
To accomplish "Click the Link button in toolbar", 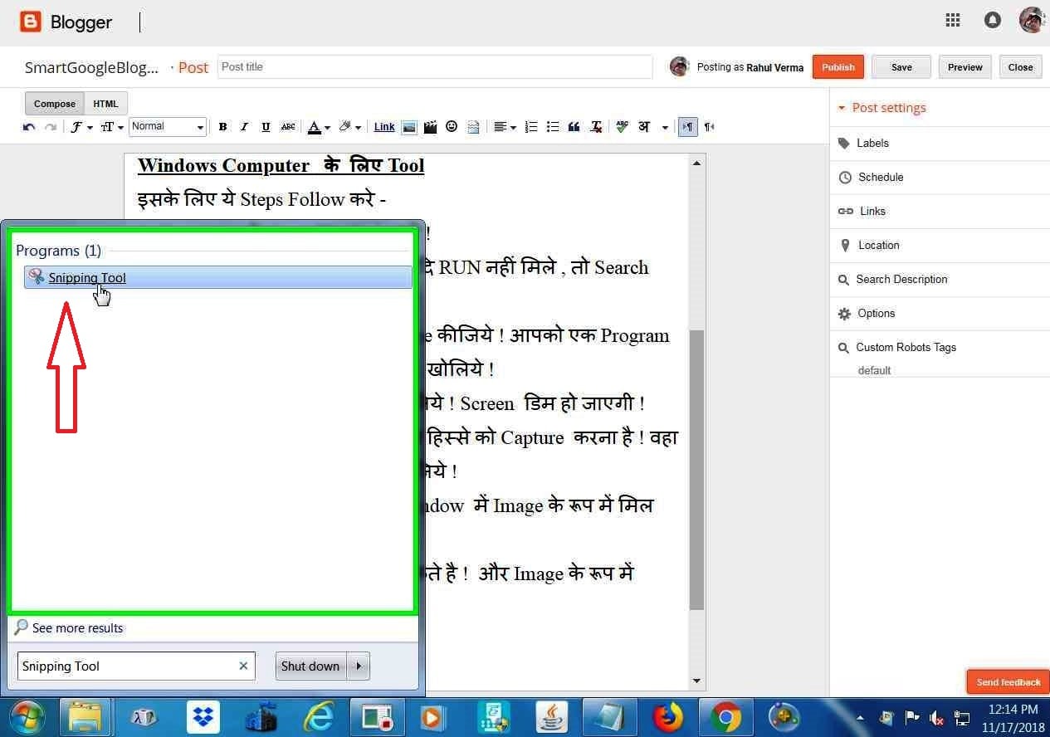I will [384, 127].
